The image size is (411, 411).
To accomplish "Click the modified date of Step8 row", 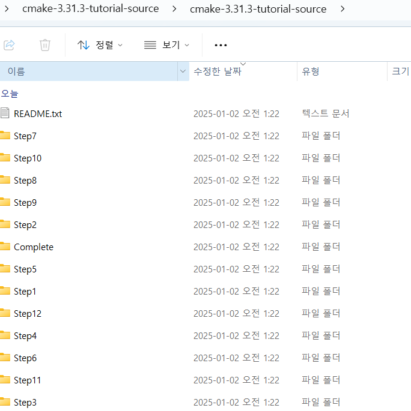I will (236, 181).
